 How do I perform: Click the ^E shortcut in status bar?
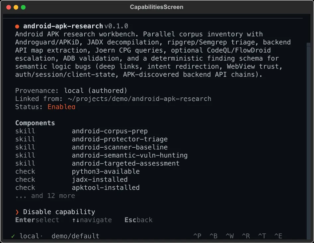[x=278, y=236]
